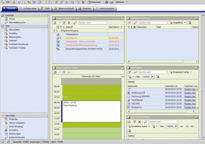Viewport: 205px width, 144px height.
Task: Open Bauprojekte in the sidebar
Action: click(15, 37)
